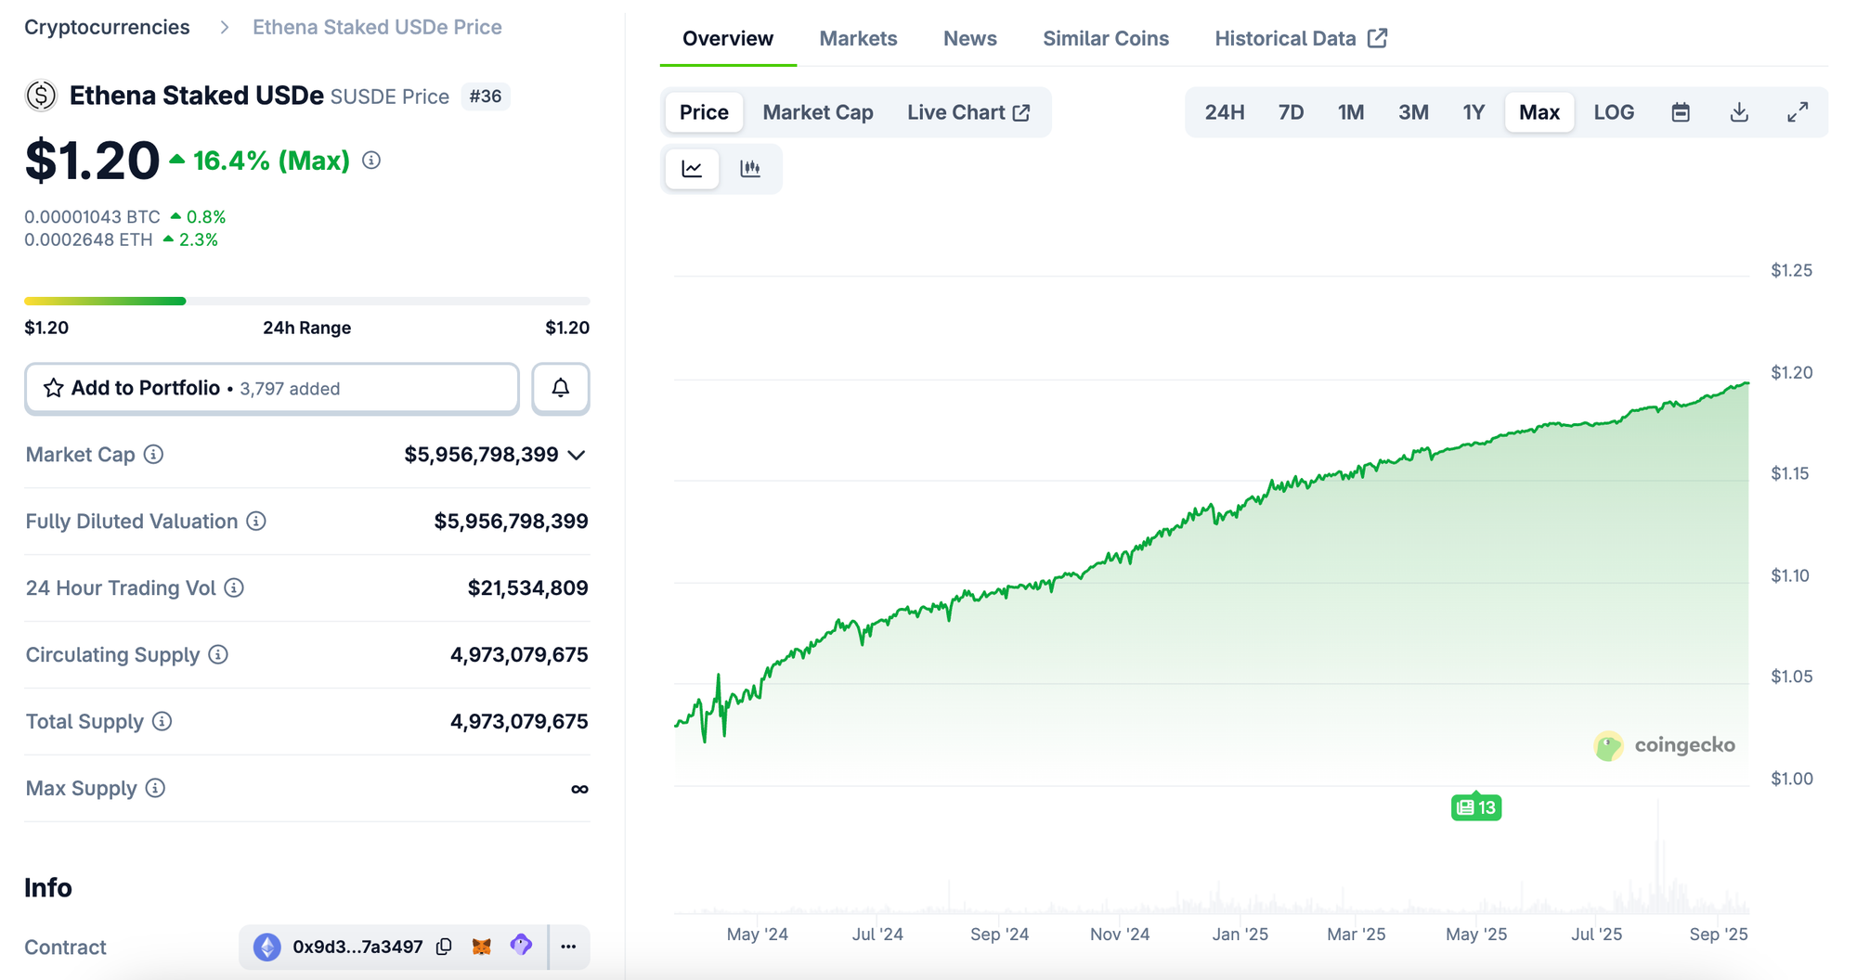Open more contract options menu
The width and height of the screenshot is (1857, 980).
click(569, 947)
